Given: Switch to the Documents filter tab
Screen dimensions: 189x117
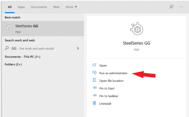Looking at the screenshot, I should point(39,7).
